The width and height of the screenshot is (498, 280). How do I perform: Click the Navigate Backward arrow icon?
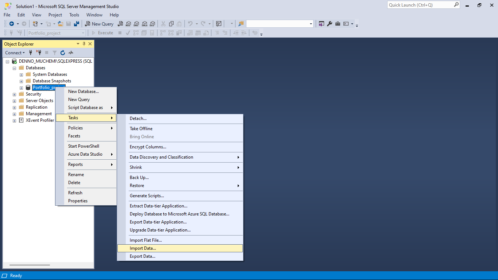(x=12, y=24)
